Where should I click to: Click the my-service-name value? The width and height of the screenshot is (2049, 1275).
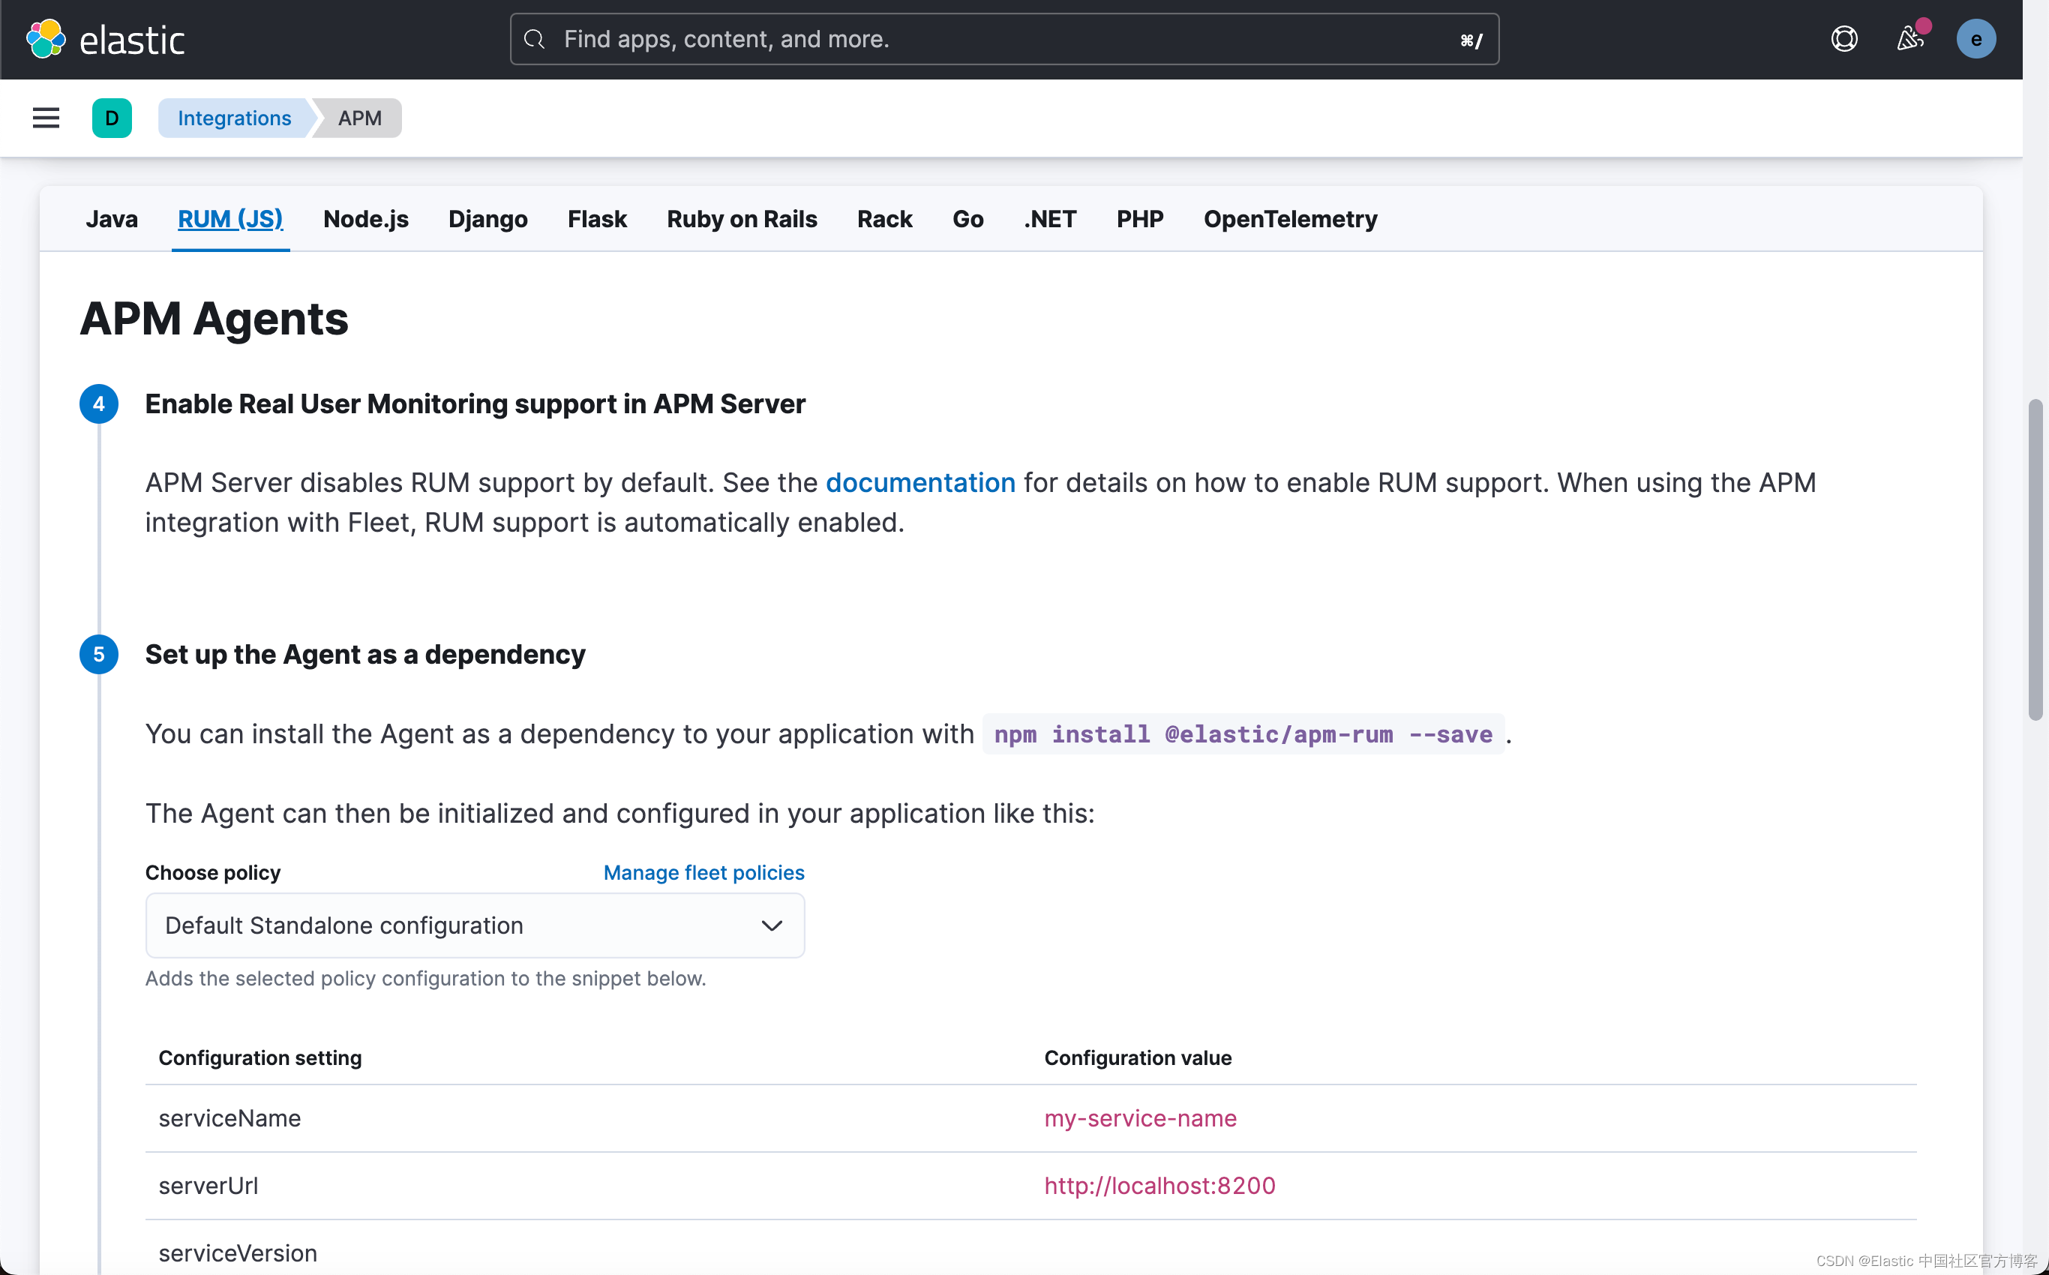pos(1140,1118)
